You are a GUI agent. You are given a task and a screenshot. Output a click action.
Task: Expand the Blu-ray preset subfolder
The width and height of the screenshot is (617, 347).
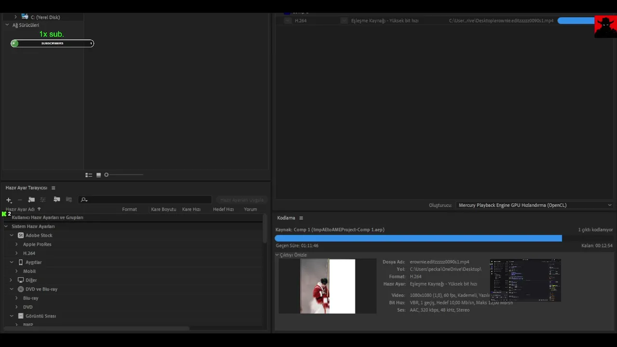coord(16,298)
